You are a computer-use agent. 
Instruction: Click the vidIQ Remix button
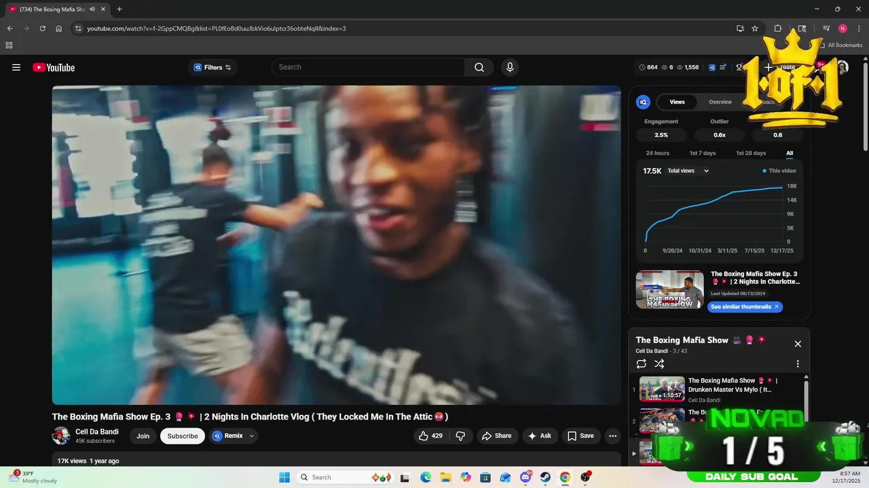coord(227,436)
